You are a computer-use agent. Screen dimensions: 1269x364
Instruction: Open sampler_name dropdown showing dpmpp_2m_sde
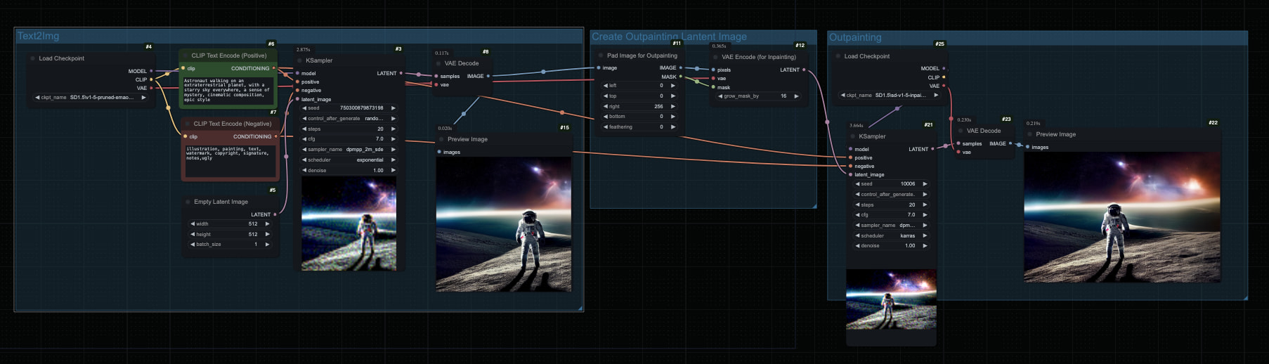(x=349, y=149)
